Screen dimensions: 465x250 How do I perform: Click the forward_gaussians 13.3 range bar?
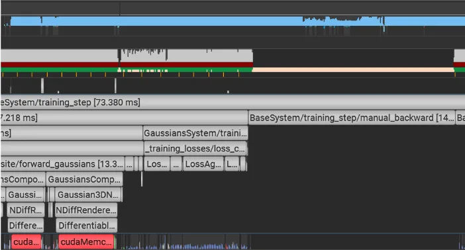point(62,164)
